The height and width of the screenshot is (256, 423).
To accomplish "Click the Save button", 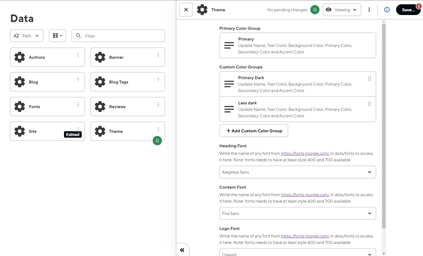I will 408,10.
